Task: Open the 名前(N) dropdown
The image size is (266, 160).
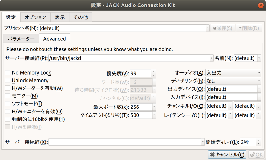Action: pyautogui.click(x=259, y=58)
